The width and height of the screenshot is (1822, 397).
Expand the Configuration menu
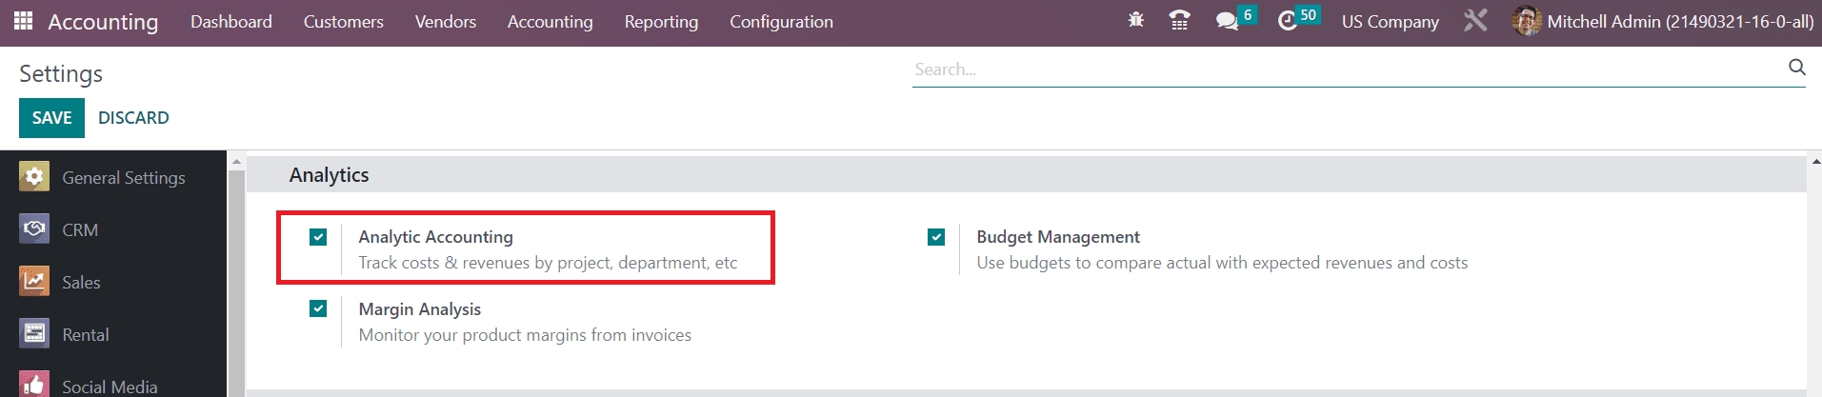(781, 21)
